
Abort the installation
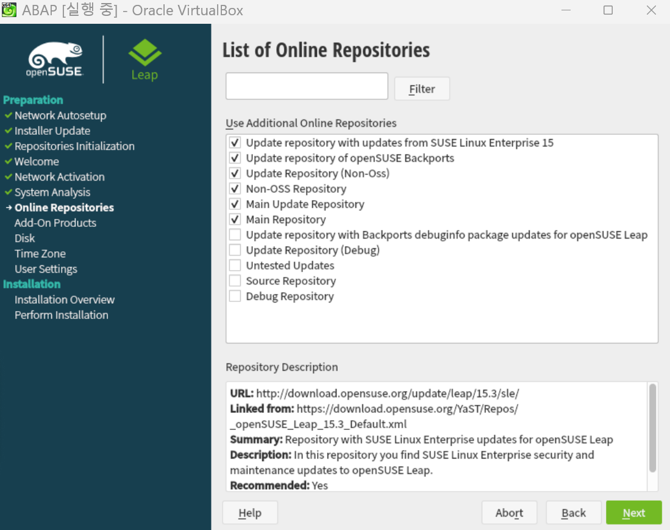(509, 512)
